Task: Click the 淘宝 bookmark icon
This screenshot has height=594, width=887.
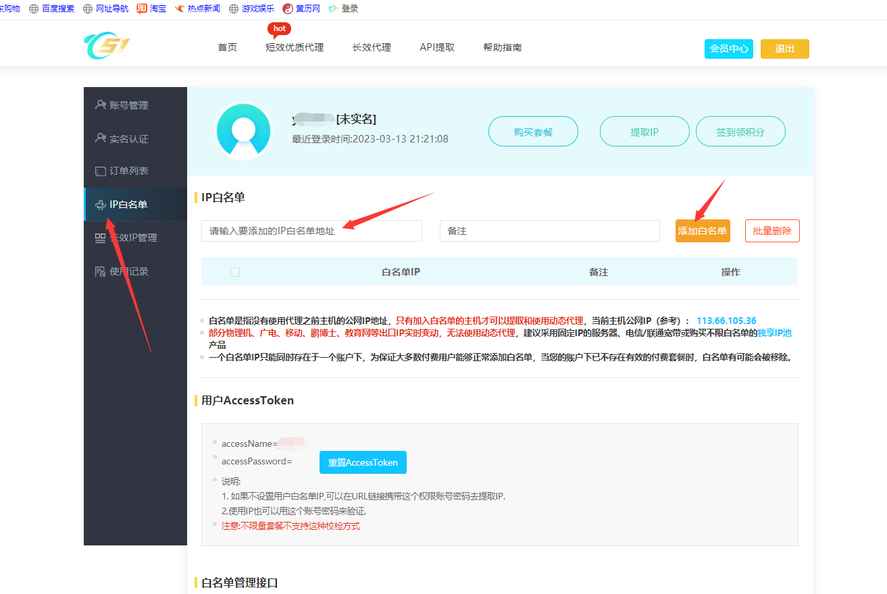Action: (x=142, y=9)
